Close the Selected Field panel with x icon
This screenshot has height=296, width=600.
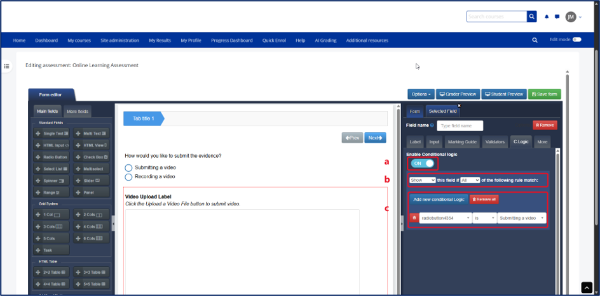[459, 106]
